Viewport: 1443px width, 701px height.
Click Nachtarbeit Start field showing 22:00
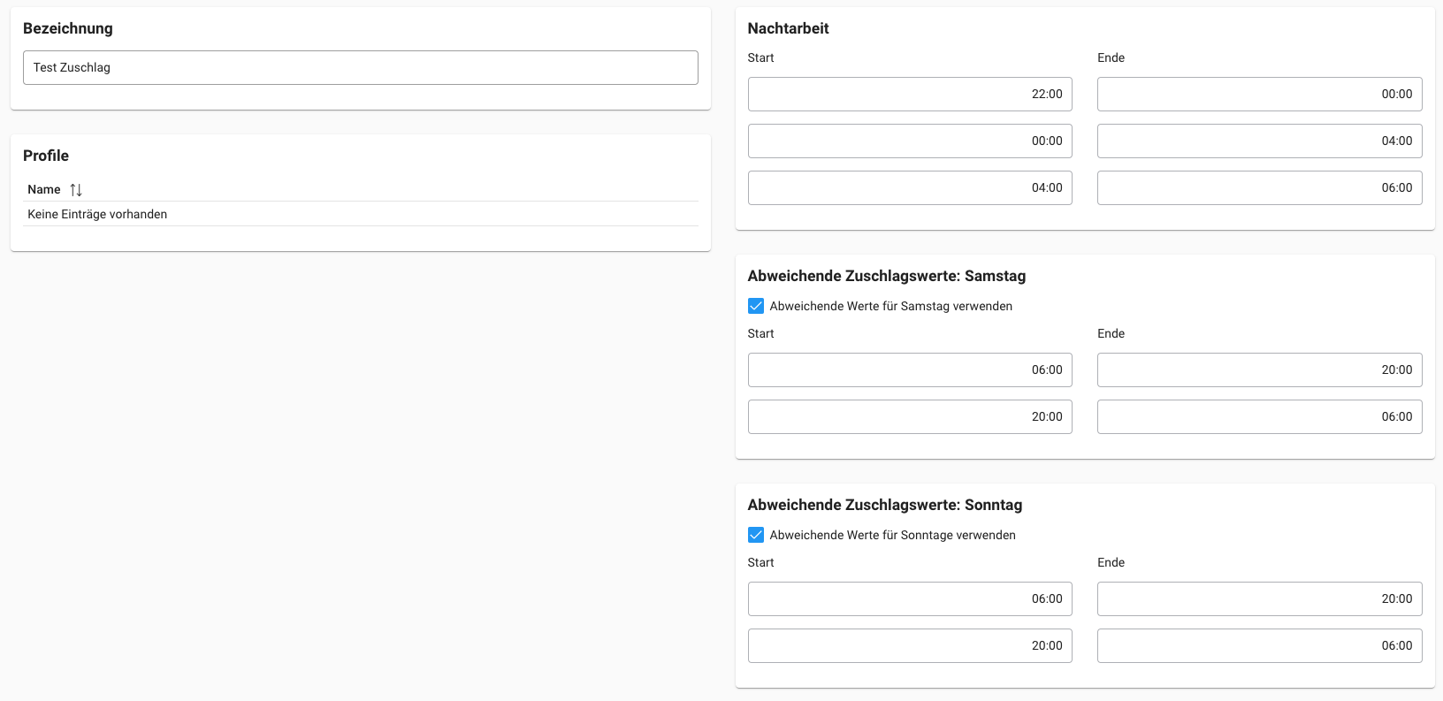point(909,95)
